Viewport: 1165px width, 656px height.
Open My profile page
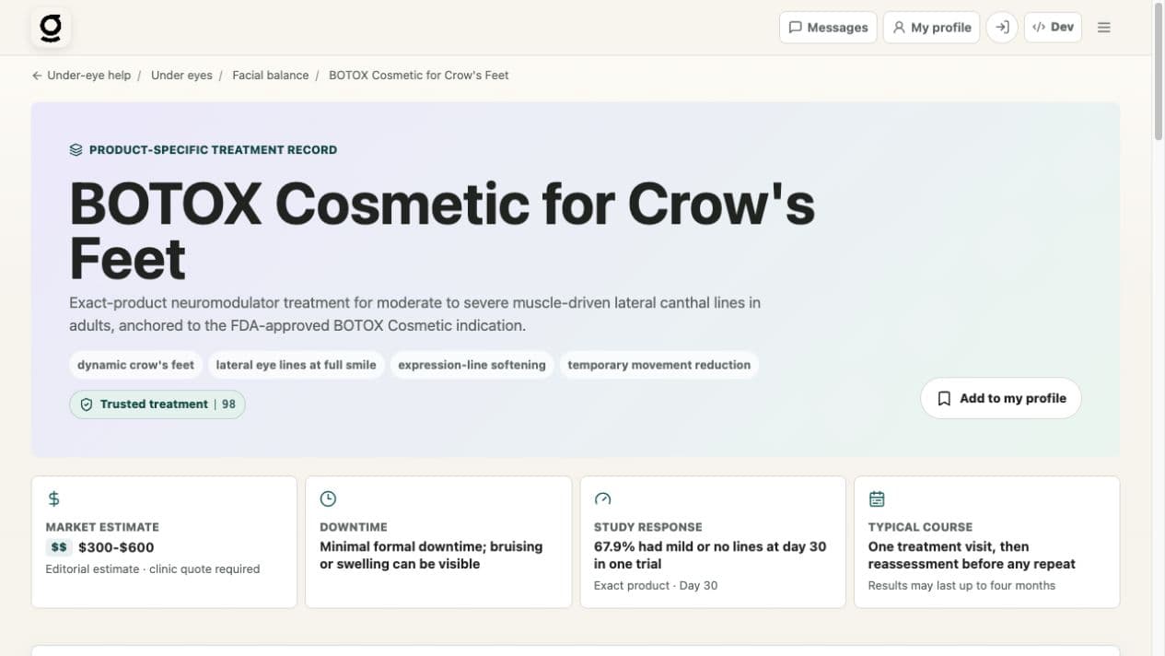pos(931,28)
